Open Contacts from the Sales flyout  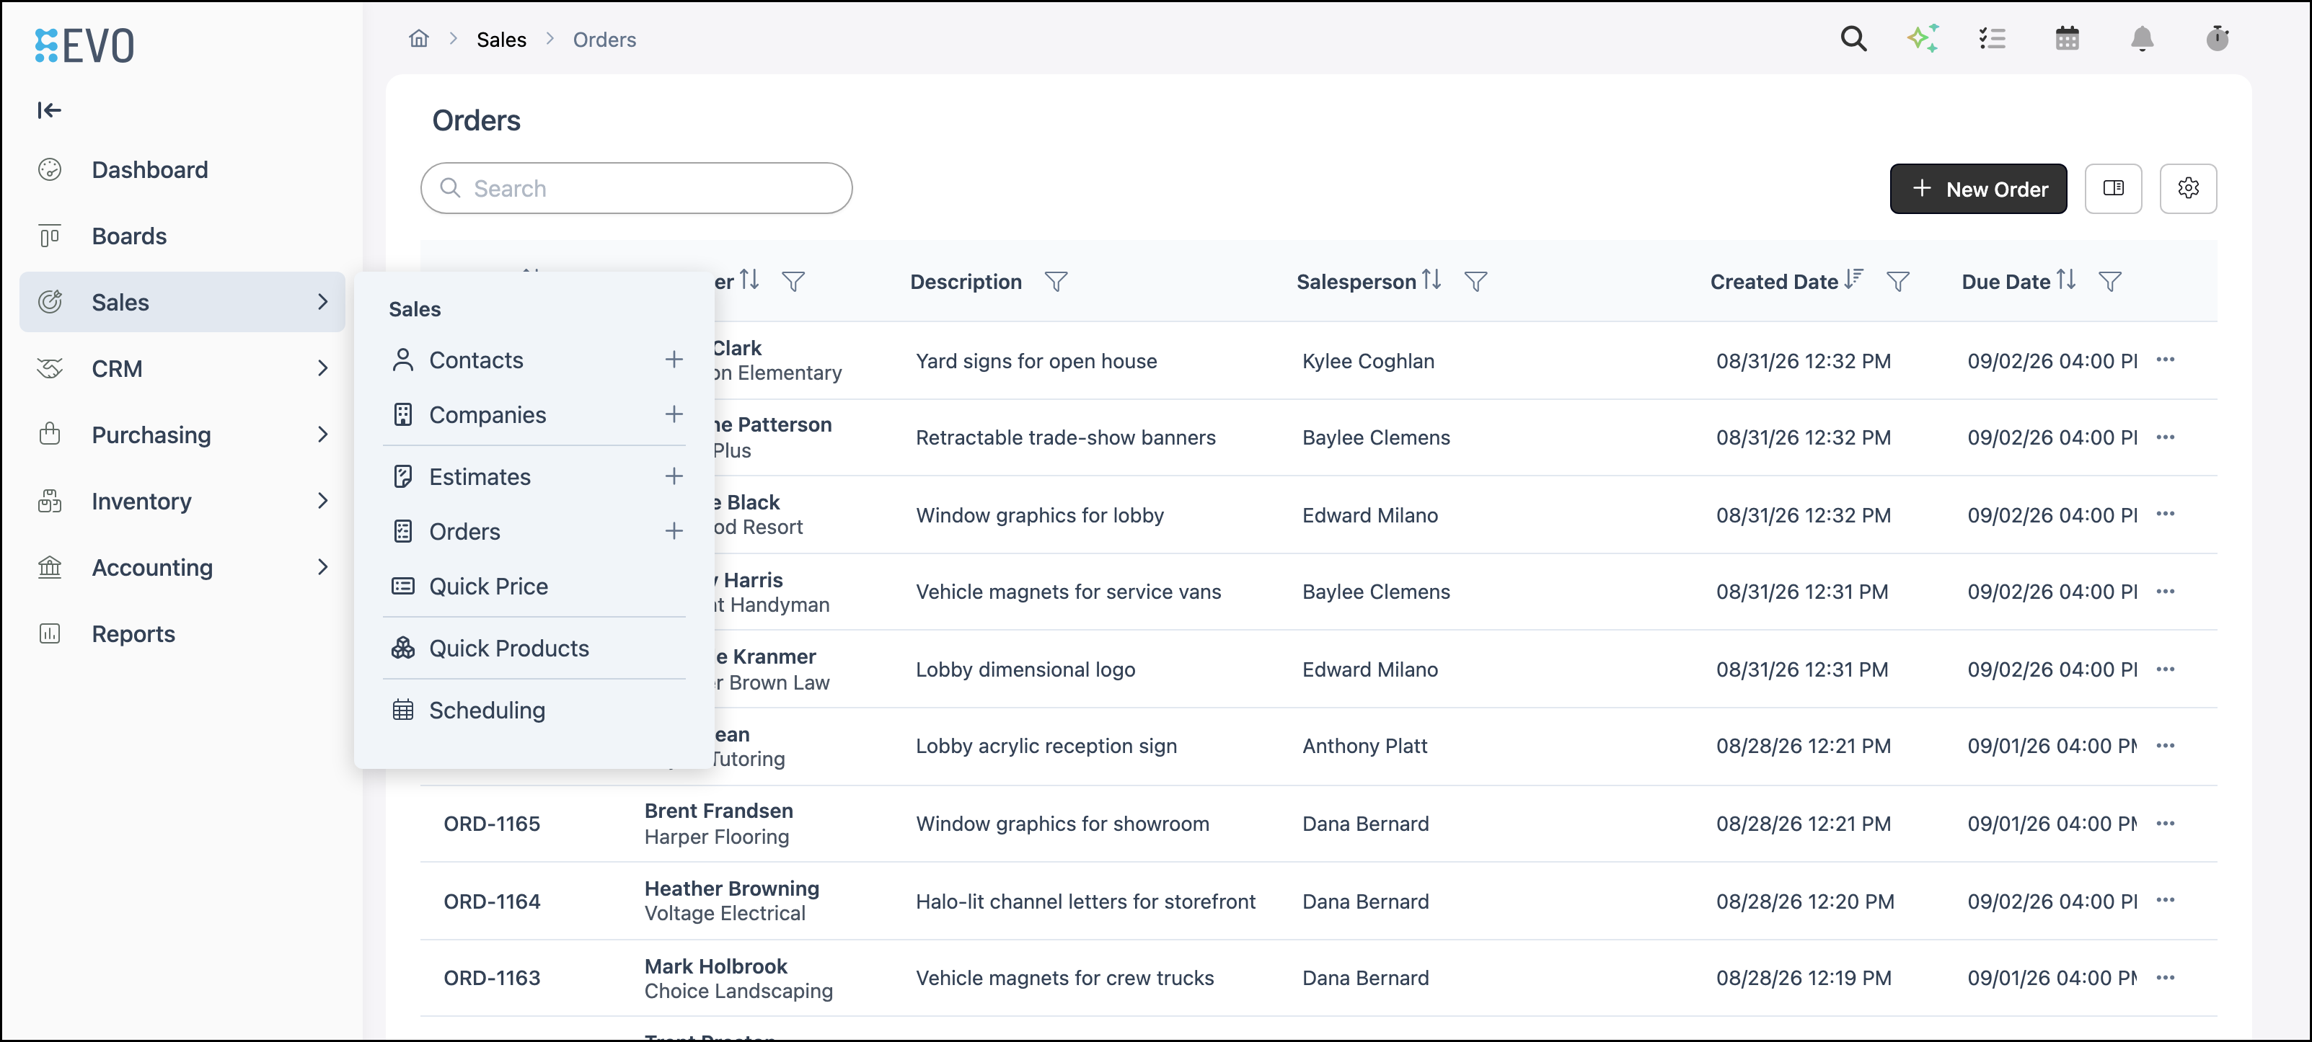[x=476, y=360]
